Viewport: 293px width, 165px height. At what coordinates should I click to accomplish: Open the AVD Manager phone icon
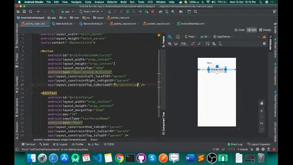pyautogui.click(x=167, y=11)
